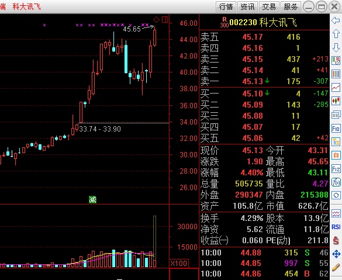Click 买三 bid price 45.08

tap(253, 116)
